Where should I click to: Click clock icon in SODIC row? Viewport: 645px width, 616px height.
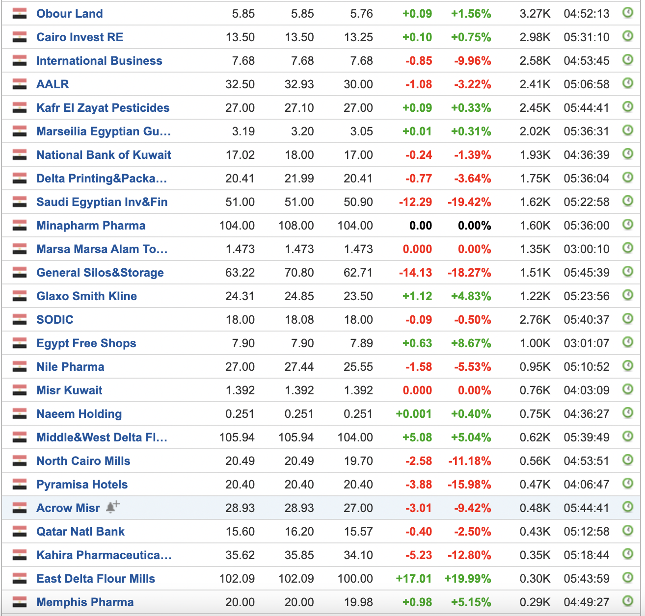coord(628,318)
